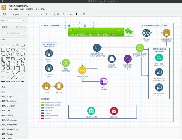Expand the IBM / Analytics shape library
Image resolution: width=182 pixels, height=140 pixels.
tap(8, 96)
